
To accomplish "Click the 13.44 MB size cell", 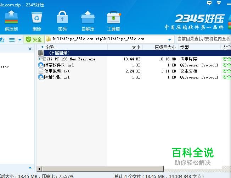I will tap(132, 59).
